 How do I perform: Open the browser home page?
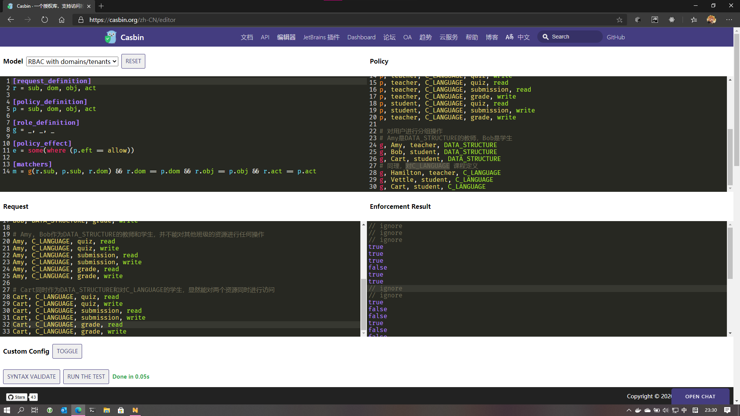point(62,20)
